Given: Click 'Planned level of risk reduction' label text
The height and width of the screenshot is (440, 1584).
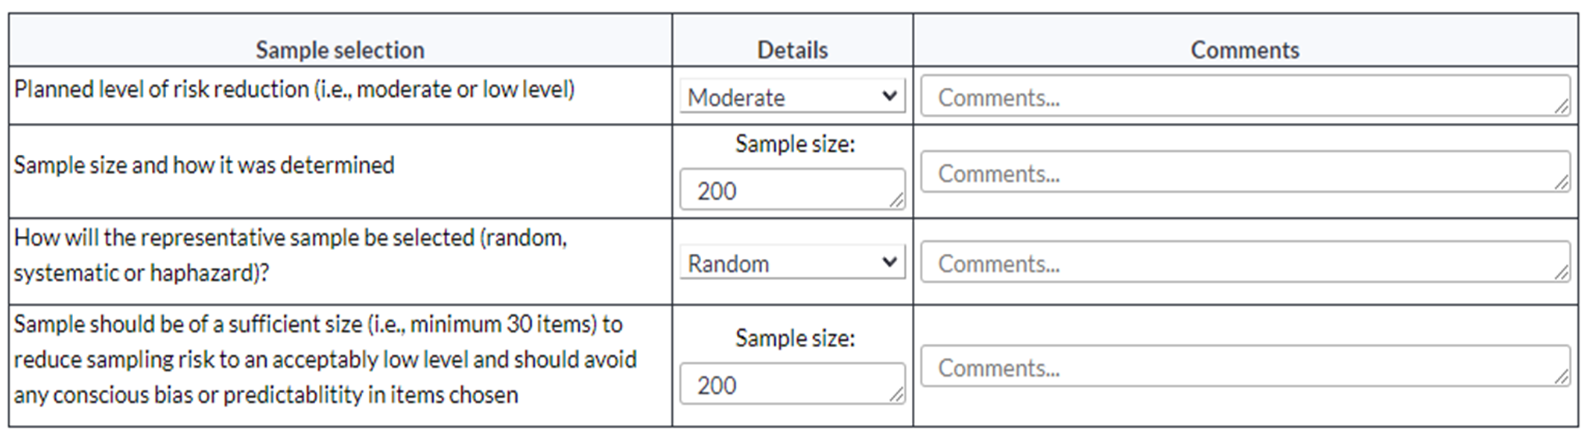Looking at the screenshot, I should click(161, 89).
